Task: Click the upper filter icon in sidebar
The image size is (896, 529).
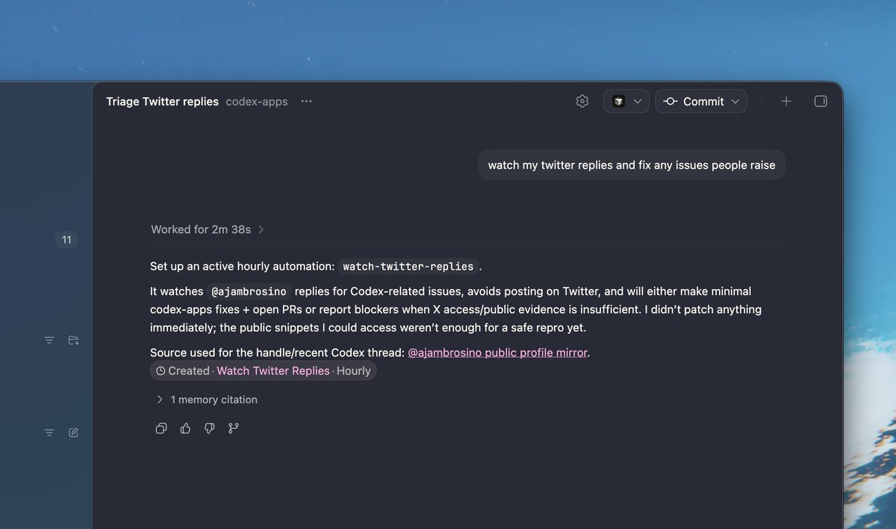Action: pyautogui.click(x=49, y=340)
